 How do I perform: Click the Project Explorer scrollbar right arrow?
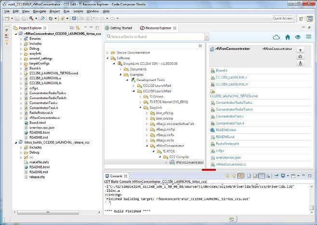99,212
